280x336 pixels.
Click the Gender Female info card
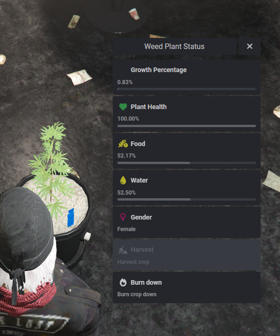click(x=187, y=222)
